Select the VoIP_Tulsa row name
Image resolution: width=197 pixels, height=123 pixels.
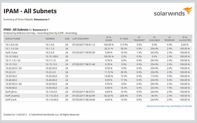pos(11,52)
